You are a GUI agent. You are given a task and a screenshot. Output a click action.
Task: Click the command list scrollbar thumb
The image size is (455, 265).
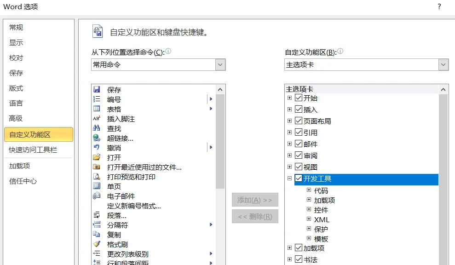tap(220, 142)
